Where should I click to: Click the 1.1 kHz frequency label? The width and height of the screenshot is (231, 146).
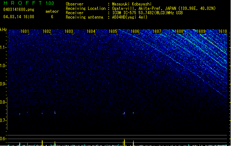click(3, 47)
